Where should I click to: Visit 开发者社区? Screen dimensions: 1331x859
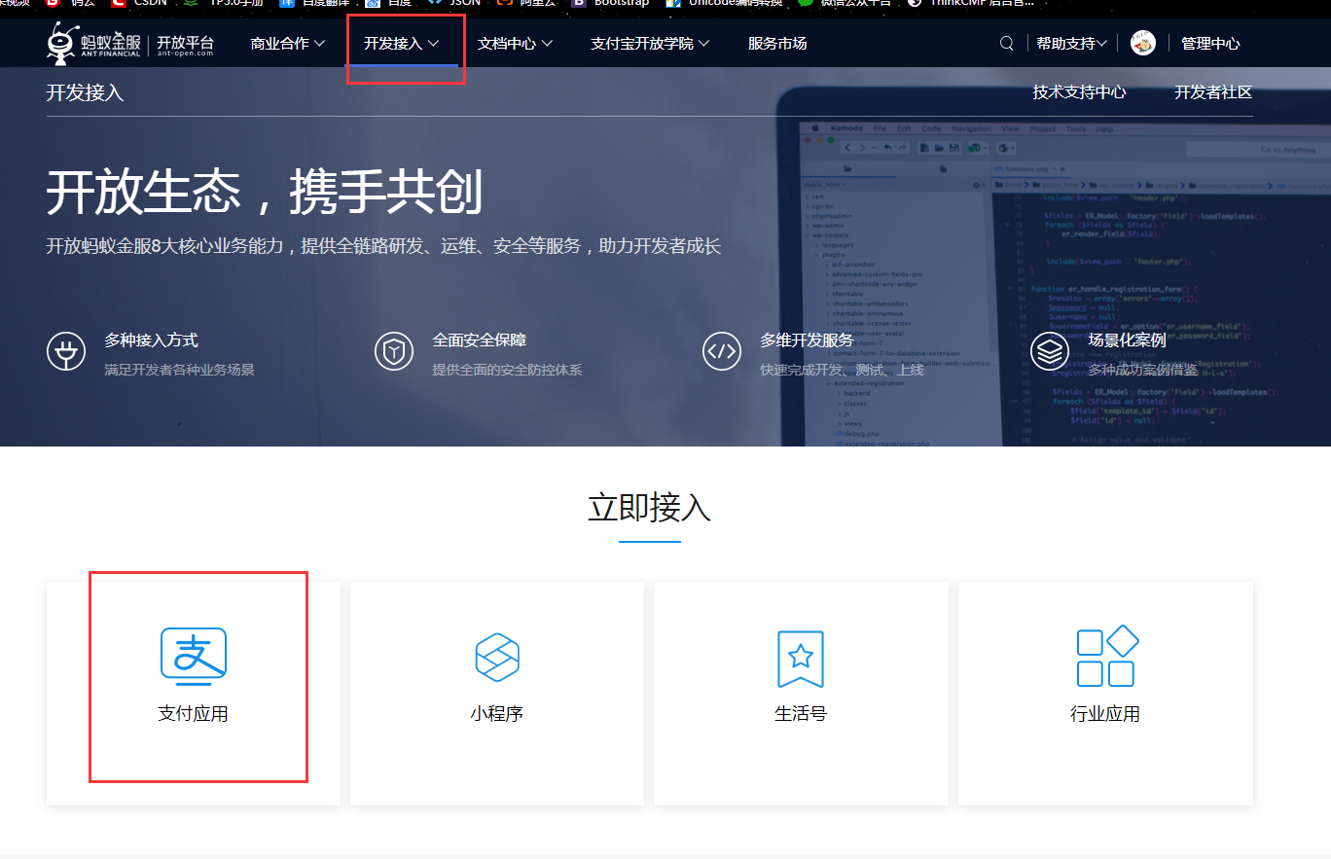pos(1213,92)
